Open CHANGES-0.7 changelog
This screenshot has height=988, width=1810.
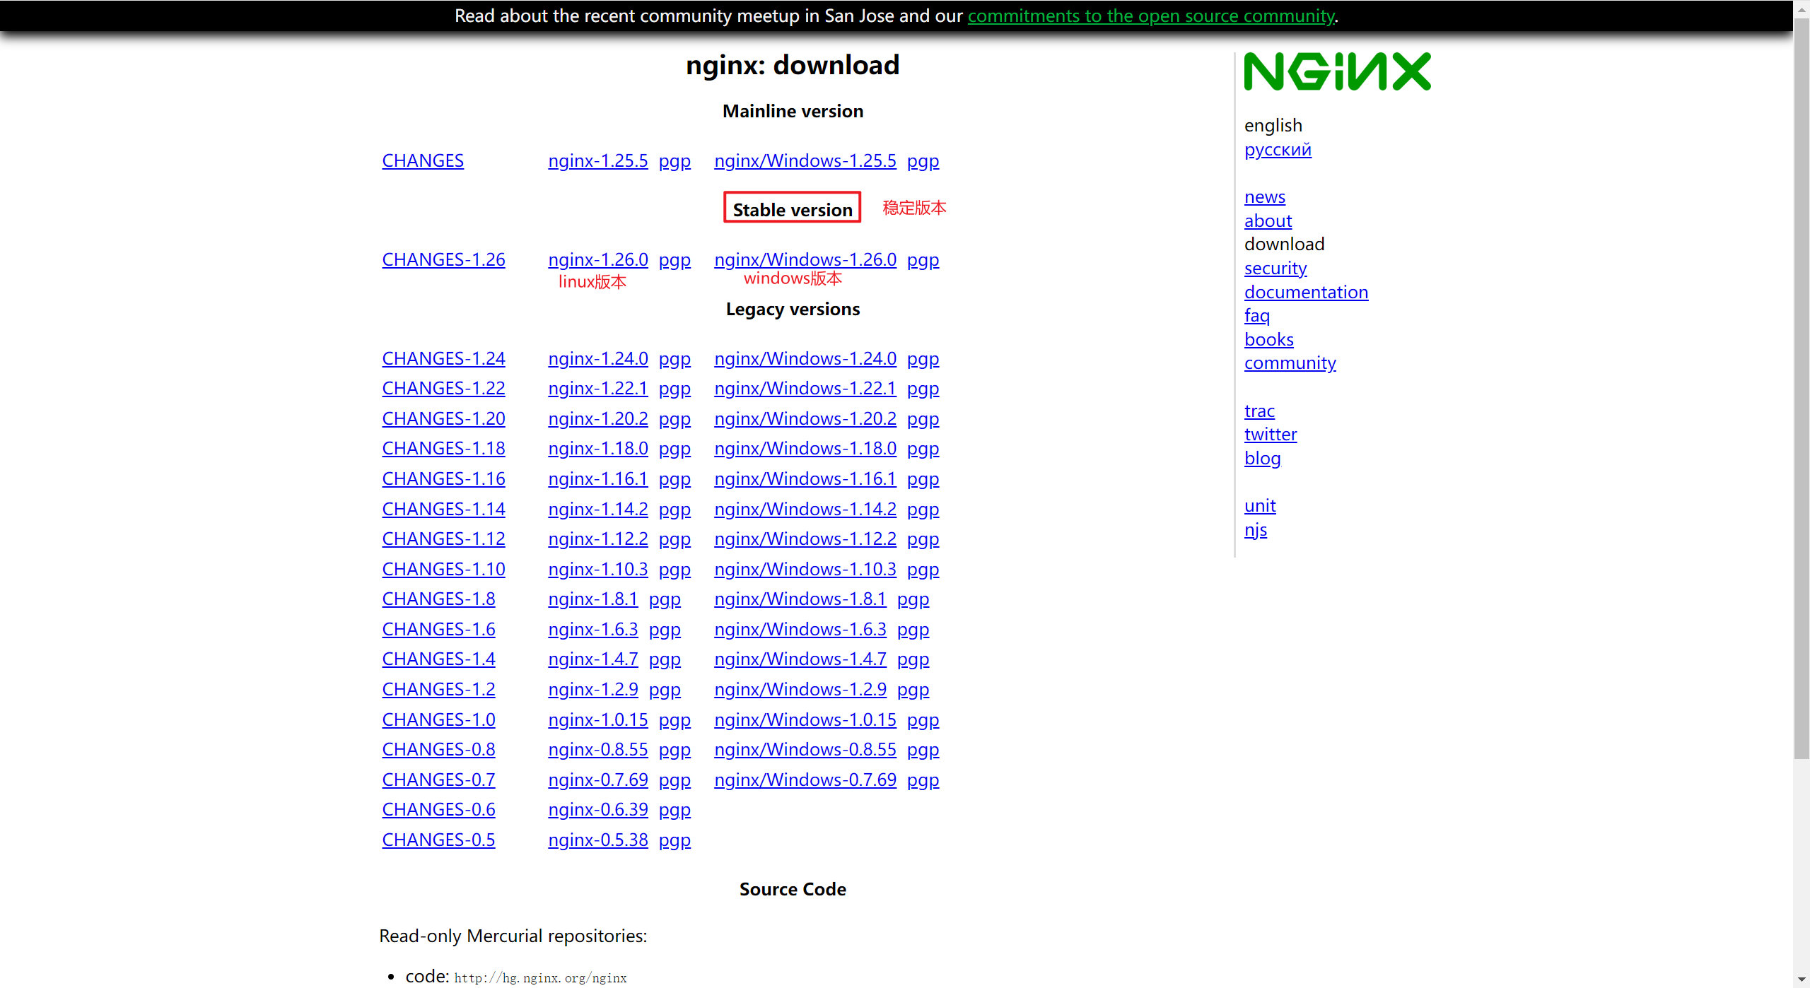pos(438,780)
